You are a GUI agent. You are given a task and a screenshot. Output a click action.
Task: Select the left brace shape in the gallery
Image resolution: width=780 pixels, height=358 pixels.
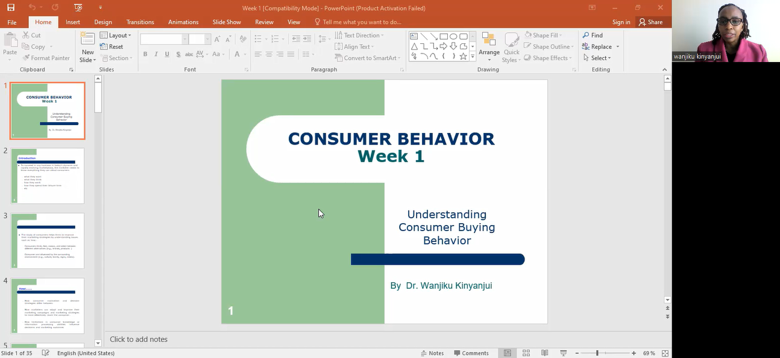[x=444, y=57]
